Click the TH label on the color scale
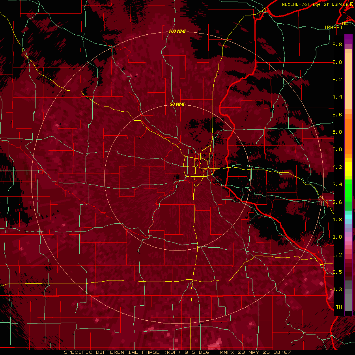Image resolution: width=355 pixels, height=355 pixels. [x=339, y=307]
